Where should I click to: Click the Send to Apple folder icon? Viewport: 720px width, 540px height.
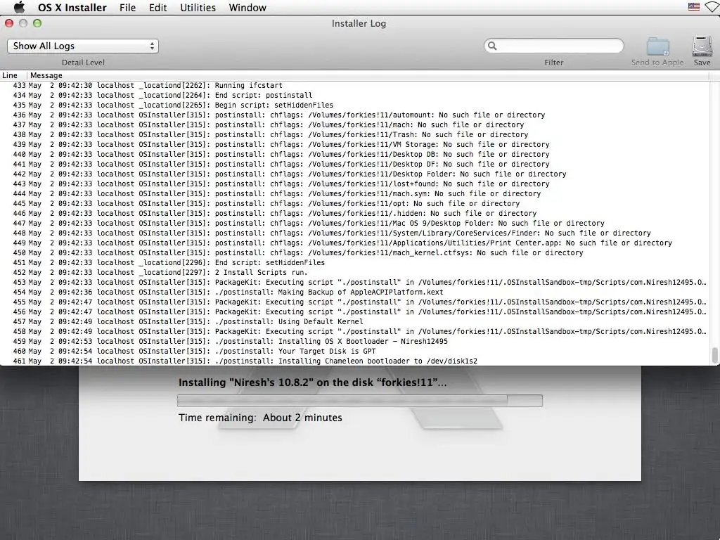point(657,47)
